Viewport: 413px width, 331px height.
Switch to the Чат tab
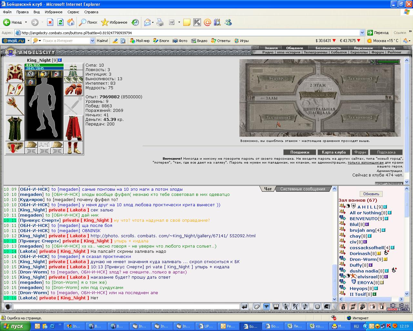268,189
